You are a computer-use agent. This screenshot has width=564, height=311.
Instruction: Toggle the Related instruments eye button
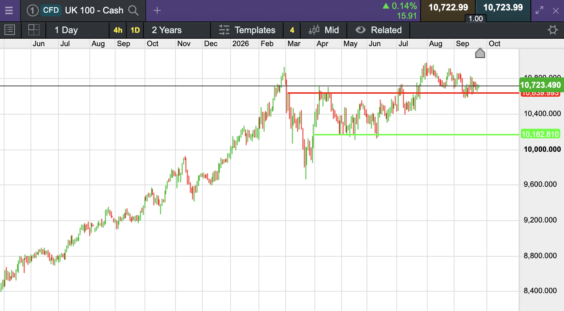point(378,30)
